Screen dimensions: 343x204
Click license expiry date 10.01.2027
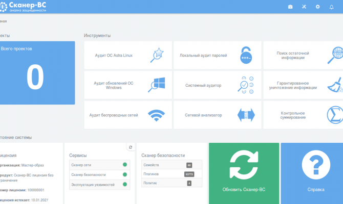pos(39,200)
